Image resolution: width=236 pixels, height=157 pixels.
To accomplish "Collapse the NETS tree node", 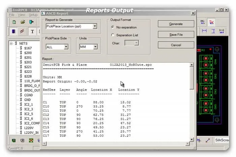I will (x=11, y=43).
